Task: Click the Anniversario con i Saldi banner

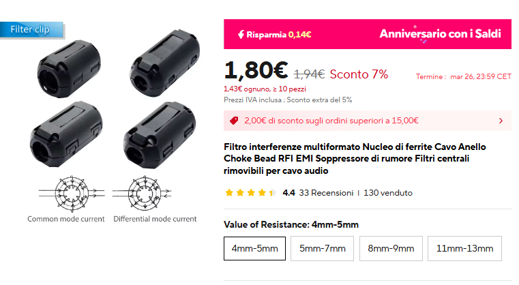Action: [x=440, y=34]
